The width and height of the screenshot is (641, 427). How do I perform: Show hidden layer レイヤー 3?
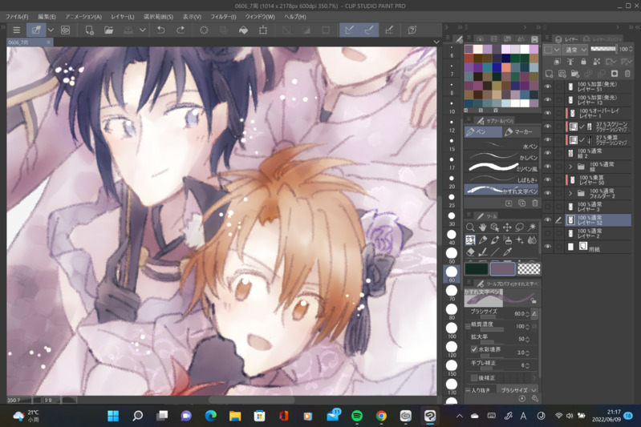[548, 207]
